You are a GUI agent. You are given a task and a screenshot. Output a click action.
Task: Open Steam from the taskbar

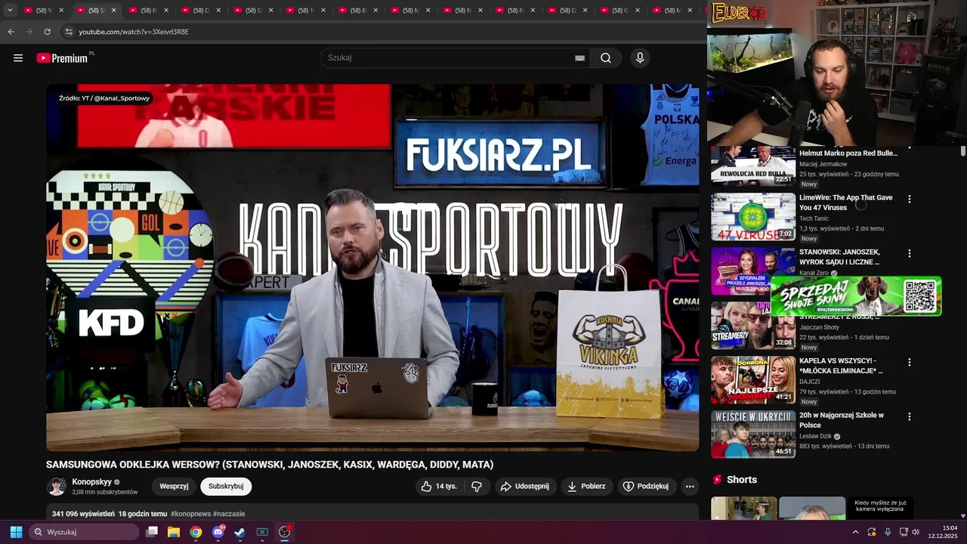click(239, 532)
